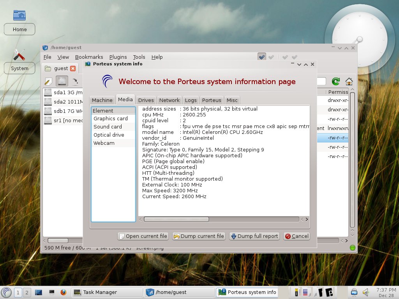Click the Dump full report button
Viewport: 399px width, 299px height.
(254, 236)
